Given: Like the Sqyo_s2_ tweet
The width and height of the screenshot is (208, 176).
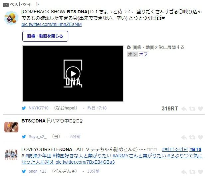Looking at the screenshot, I should point(200,137).
